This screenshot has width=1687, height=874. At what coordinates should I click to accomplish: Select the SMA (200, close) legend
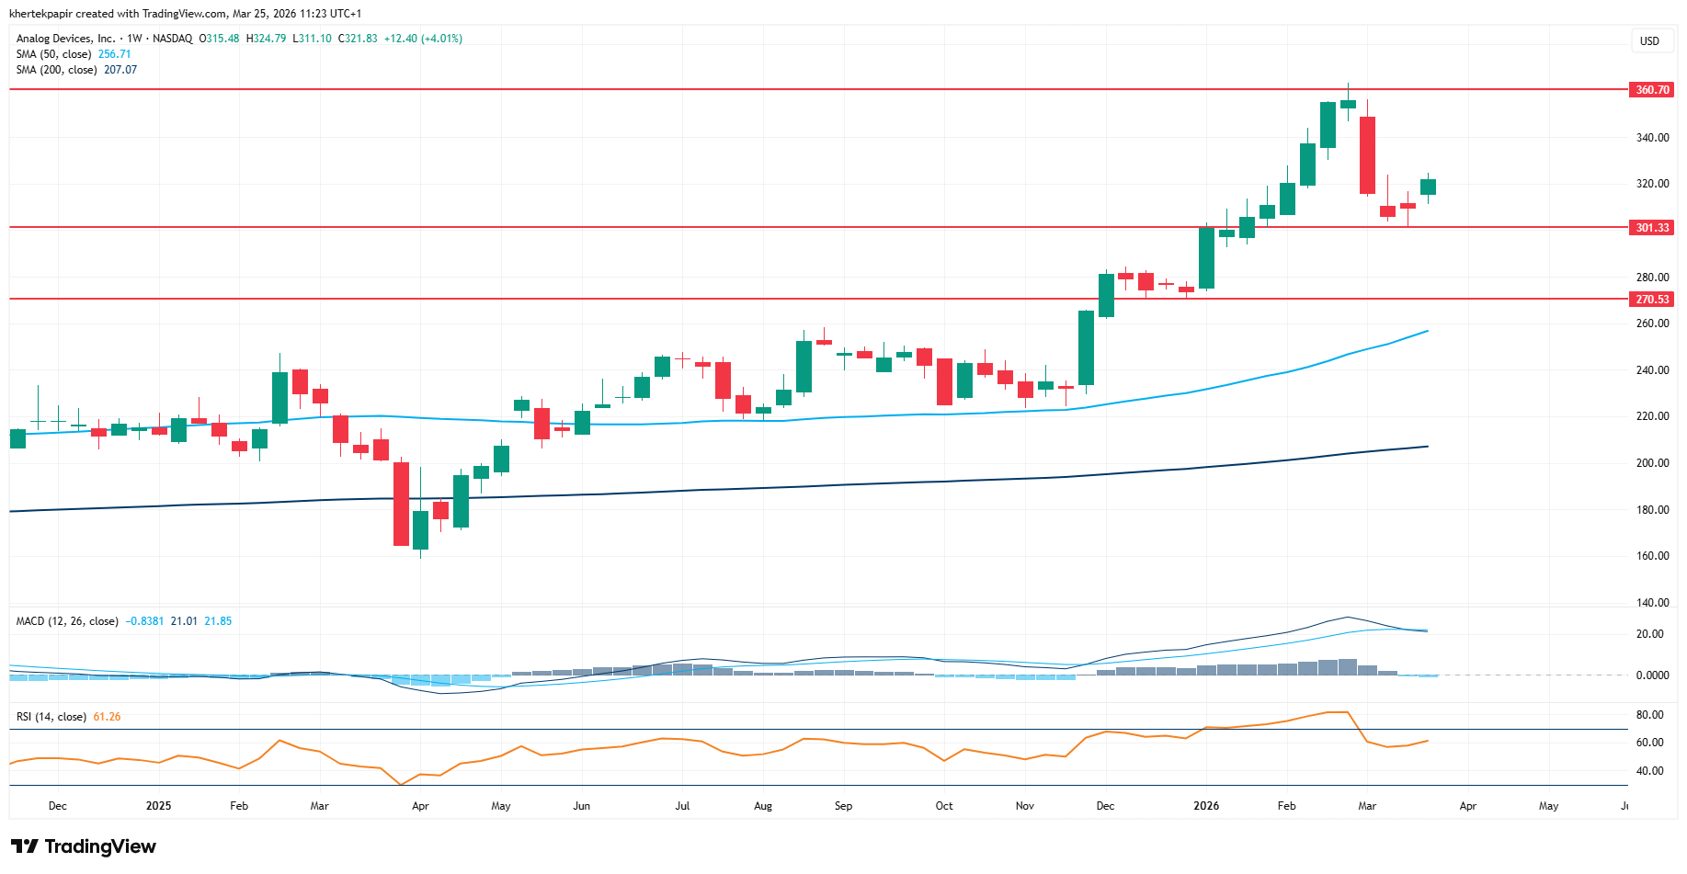point(56,70)
